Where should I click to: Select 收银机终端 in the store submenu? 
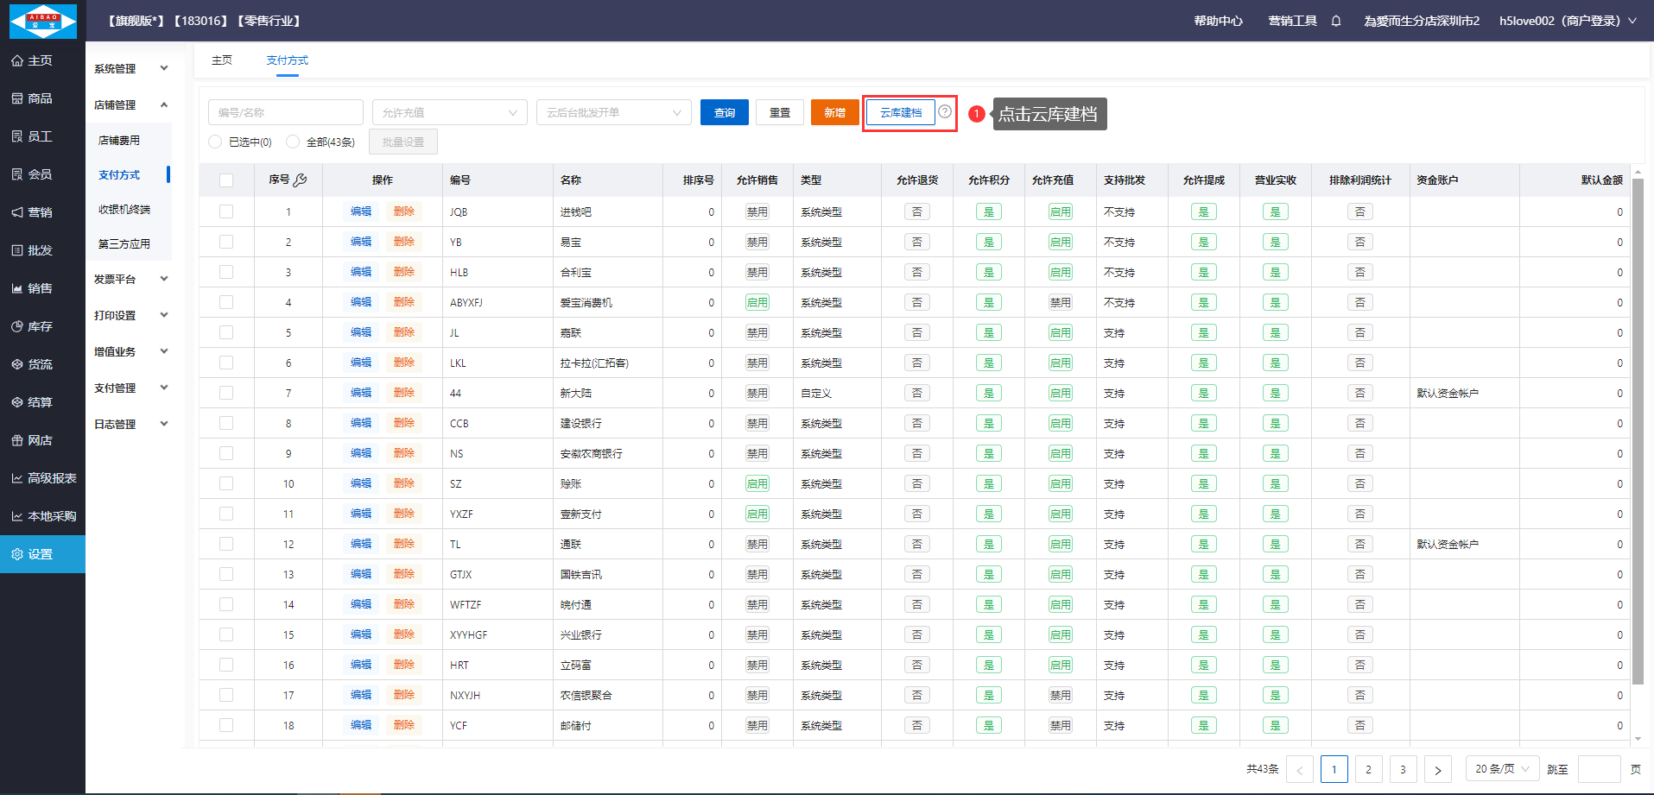click(x=124, y=210)
